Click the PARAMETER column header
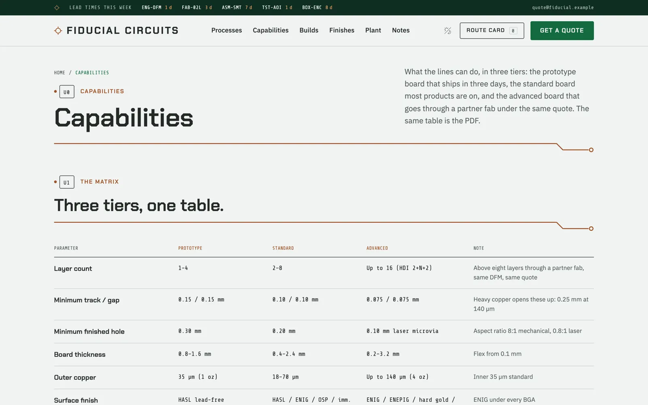The image size is (648, 405). 66,248
